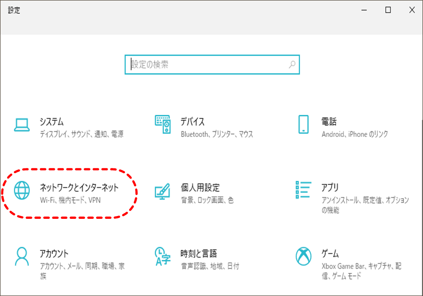Image resolution: width=423 pixels, height=296 pixels.
Task: Click the 時刻と言語 clock icon
Action: pos(162,256)
